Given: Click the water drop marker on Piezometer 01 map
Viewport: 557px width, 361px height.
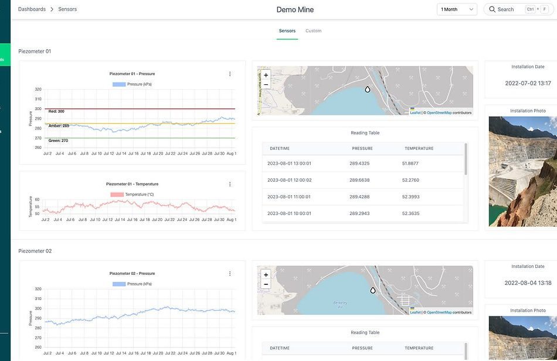Looking at the screenshot, I should tap(368, 90).
